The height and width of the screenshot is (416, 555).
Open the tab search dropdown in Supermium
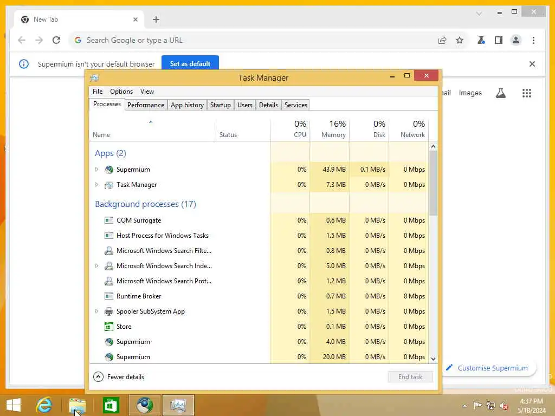(x=479, y=14)
